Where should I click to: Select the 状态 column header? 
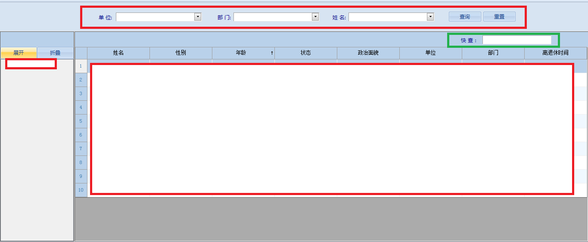[x=306, y=53]
